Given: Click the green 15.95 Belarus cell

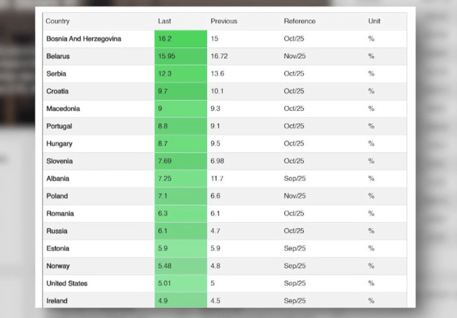Looking at the screenshot, I should [180, 57].
